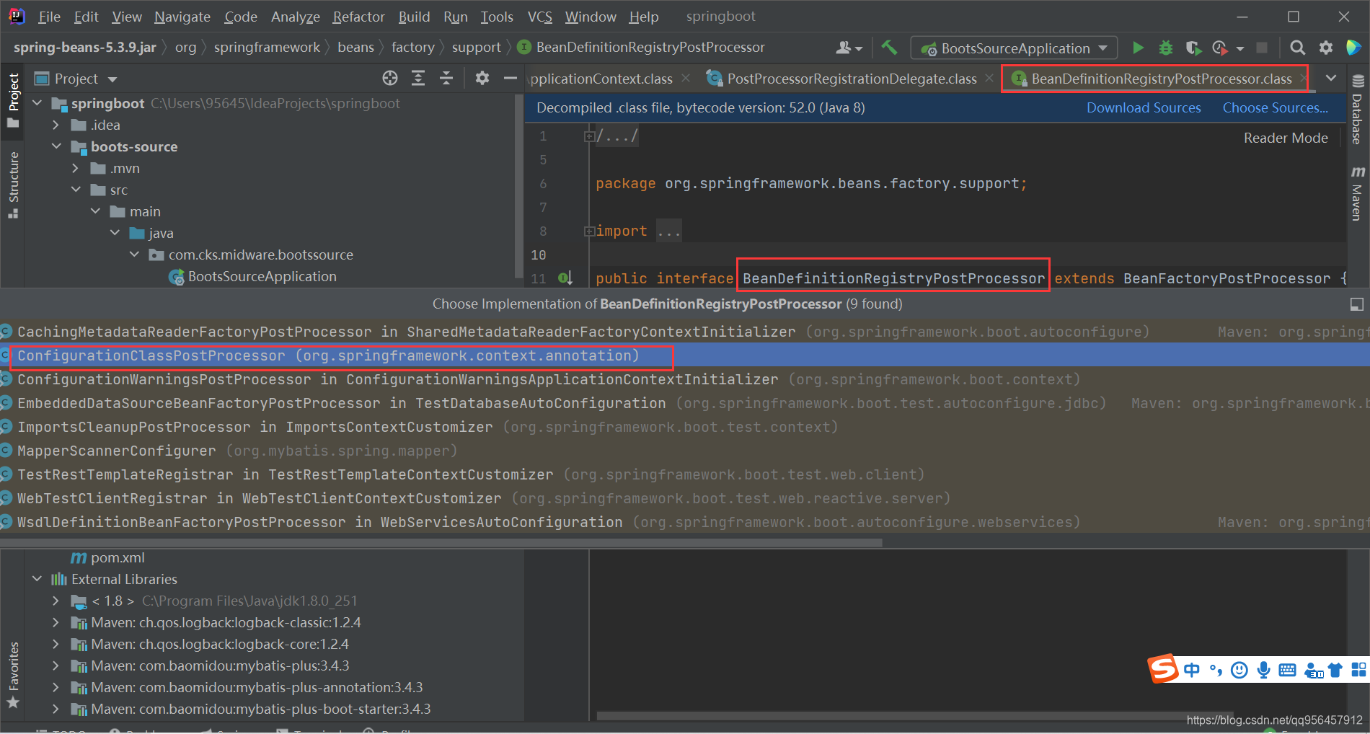Viewport: 1370px width, 734px height.
Task: Click the Sogou soft keyboard icon
Action: pyautogui.click(x=1287, y=670)
